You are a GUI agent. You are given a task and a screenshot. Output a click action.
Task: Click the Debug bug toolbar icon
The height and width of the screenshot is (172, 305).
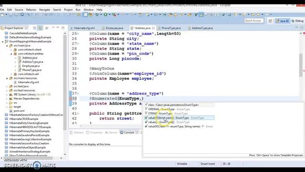(97, 14)
